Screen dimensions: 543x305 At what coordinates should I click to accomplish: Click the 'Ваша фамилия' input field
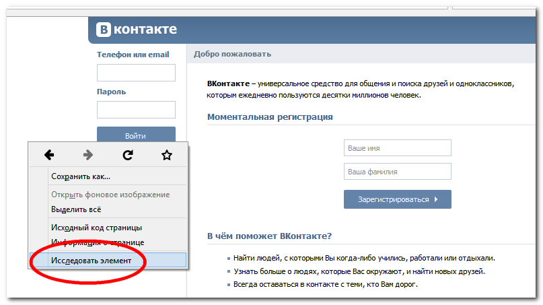pos(398,172)
